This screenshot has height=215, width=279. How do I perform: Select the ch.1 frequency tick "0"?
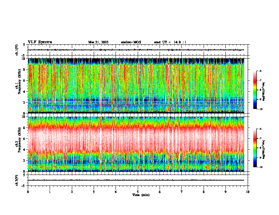24,113
